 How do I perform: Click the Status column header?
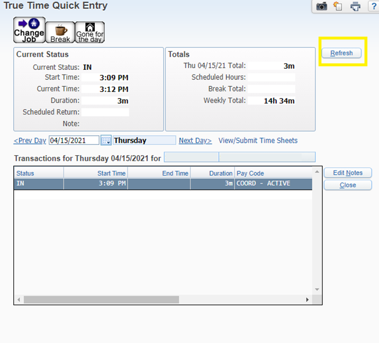[39, 173]
